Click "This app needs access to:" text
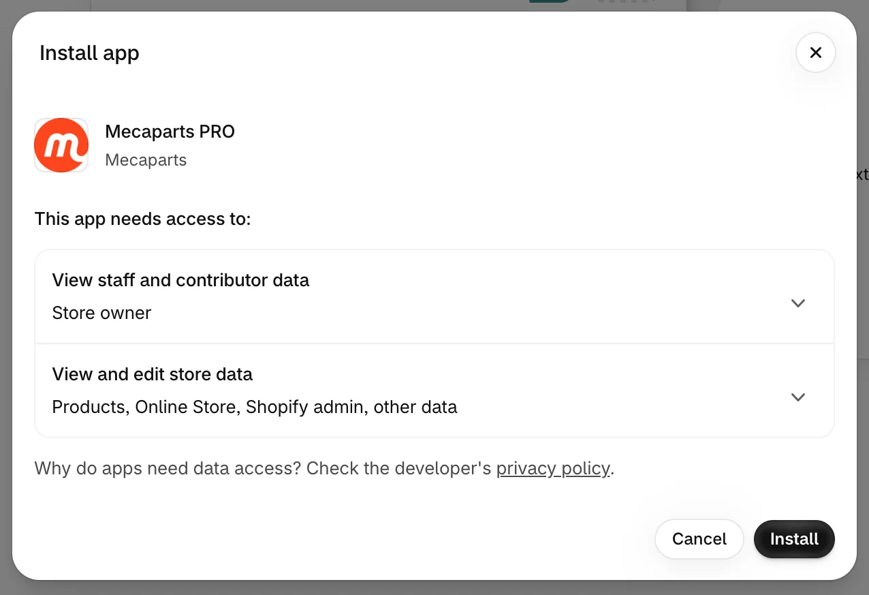 143,219
